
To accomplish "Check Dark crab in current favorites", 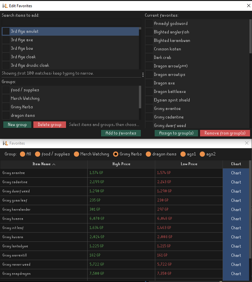I will pos(149,58).
